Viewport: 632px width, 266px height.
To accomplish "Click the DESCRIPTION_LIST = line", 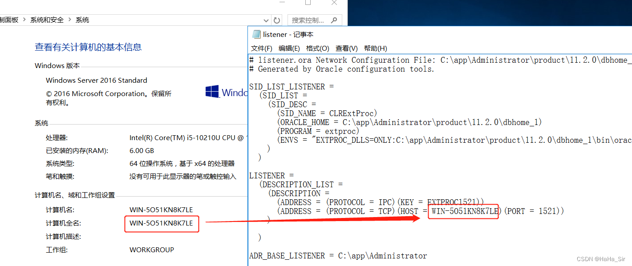I will (301, 185).
